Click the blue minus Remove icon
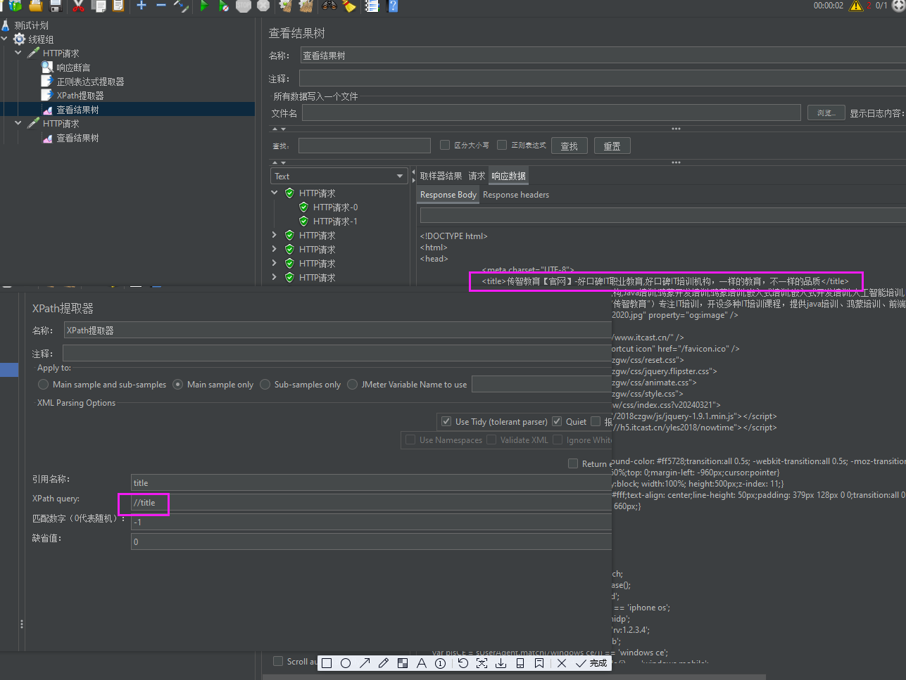Screen dimensions: 906x680 click(161, 6)
